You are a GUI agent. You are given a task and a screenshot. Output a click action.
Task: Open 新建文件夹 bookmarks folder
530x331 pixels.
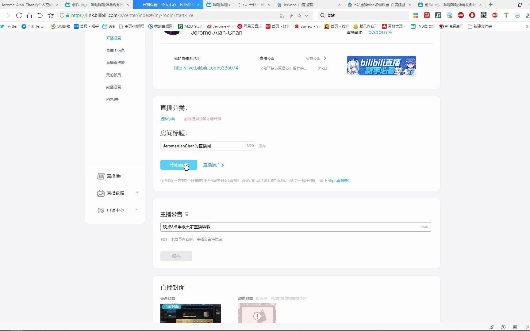click(480, 26)
